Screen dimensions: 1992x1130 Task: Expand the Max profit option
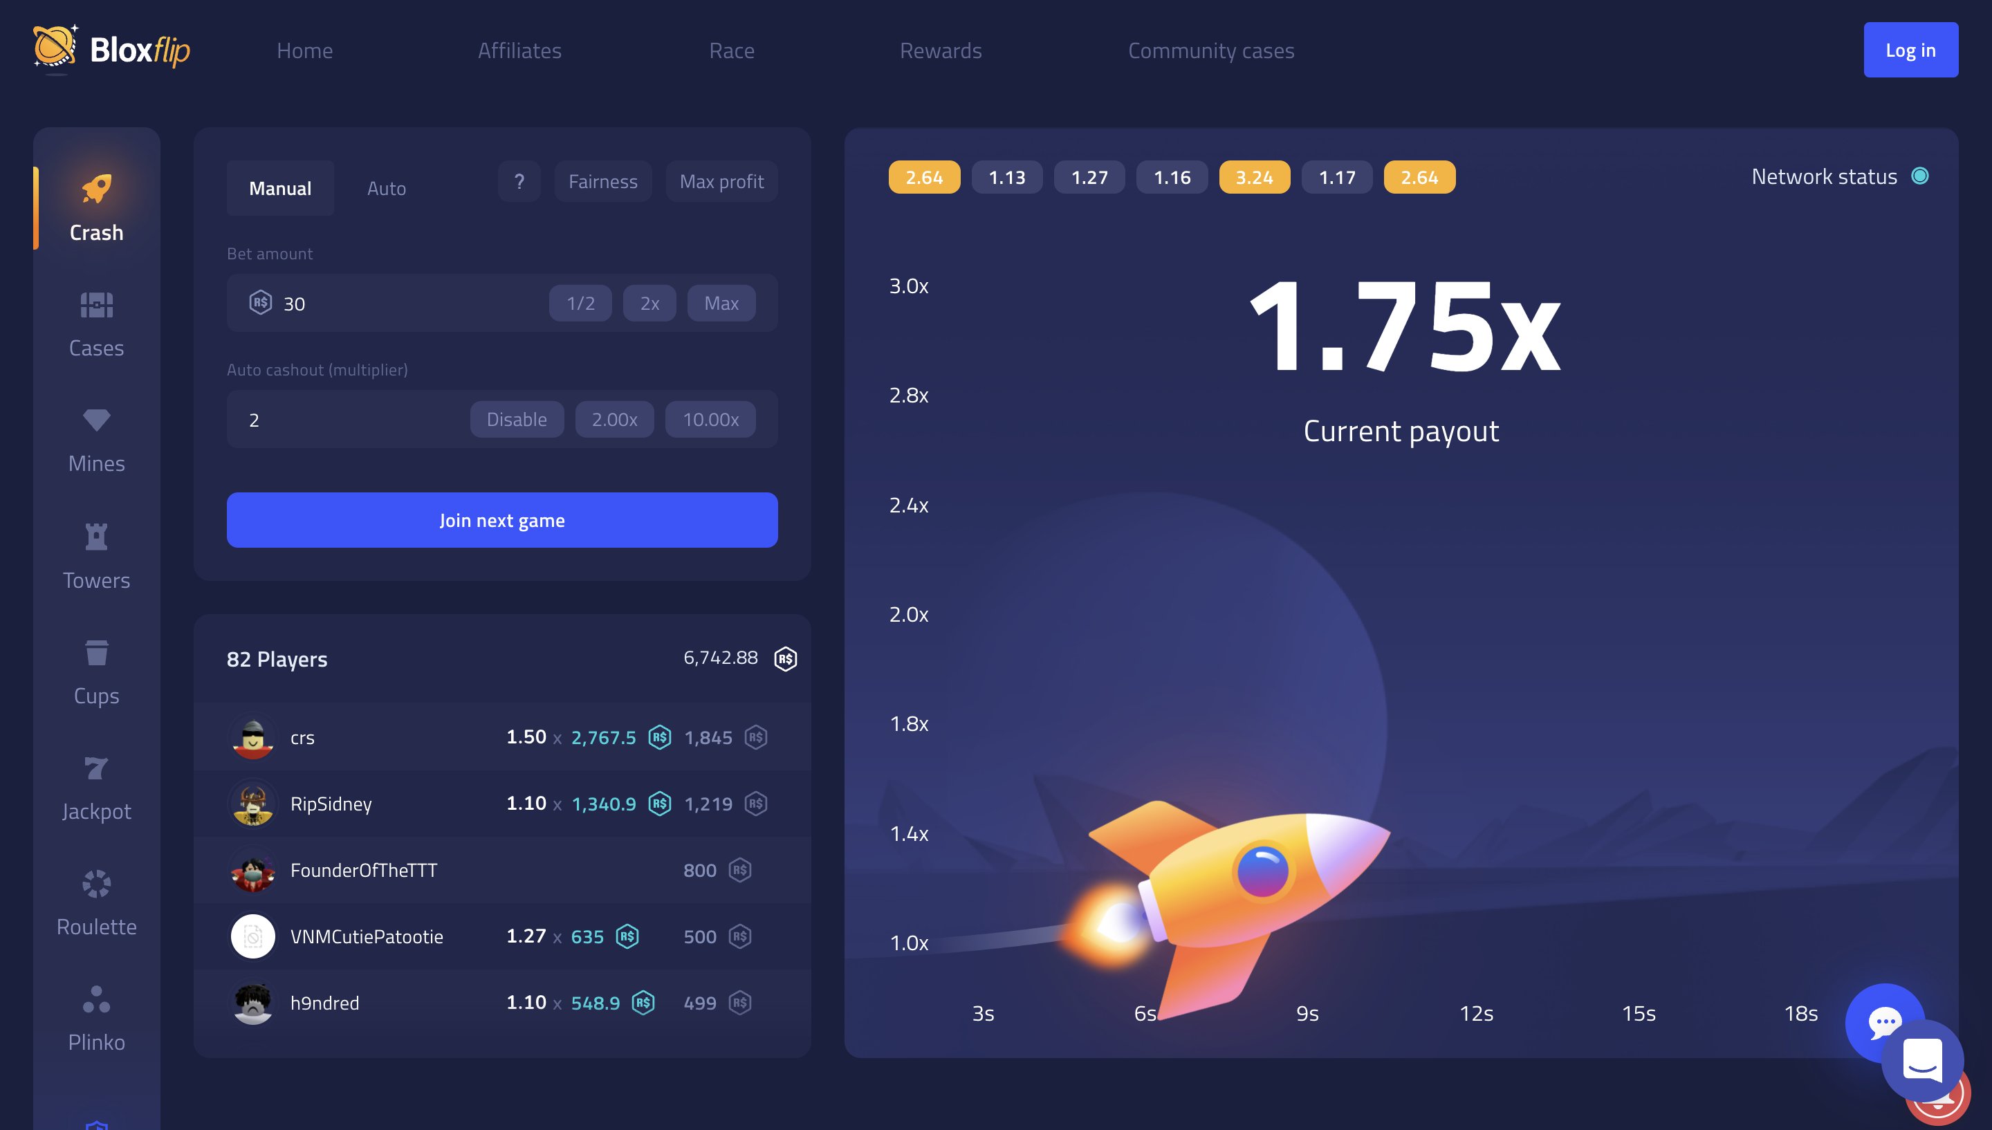point(721,180)
